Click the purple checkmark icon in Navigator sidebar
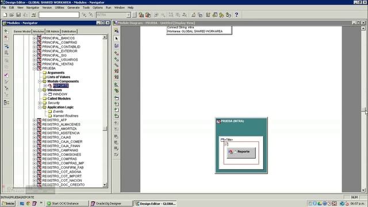 click(x=6, y=75)
